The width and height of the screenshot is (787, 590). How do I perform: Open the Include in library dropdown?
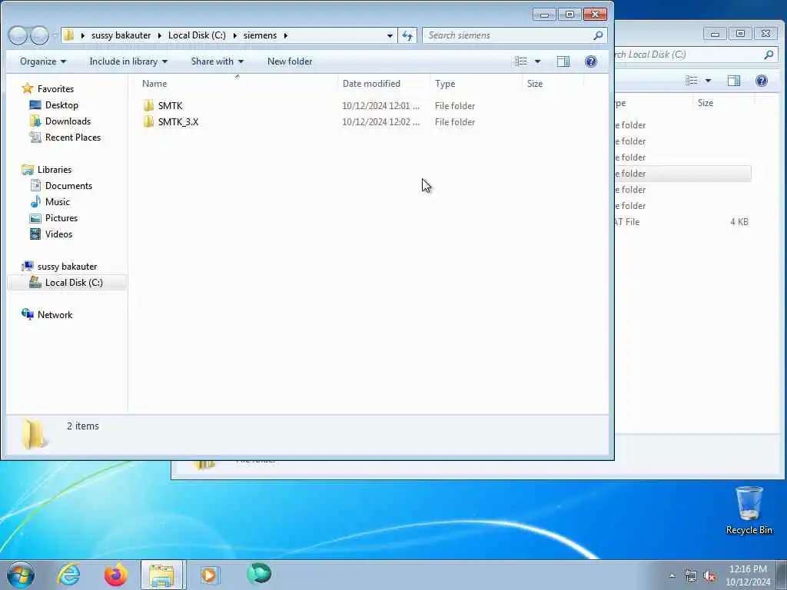[128, 61]
